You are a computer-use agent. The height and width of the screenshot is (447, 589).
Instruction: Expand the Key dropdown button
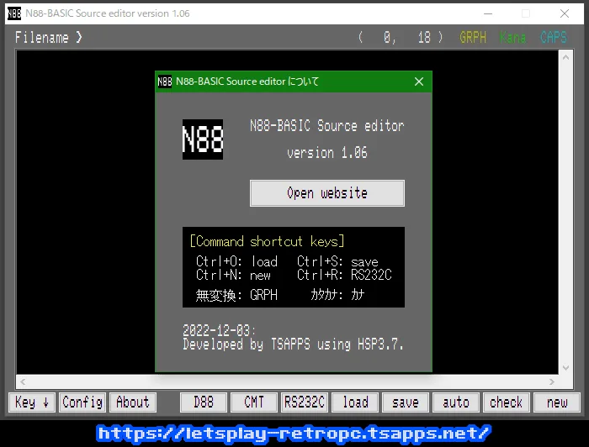[33, 402]
